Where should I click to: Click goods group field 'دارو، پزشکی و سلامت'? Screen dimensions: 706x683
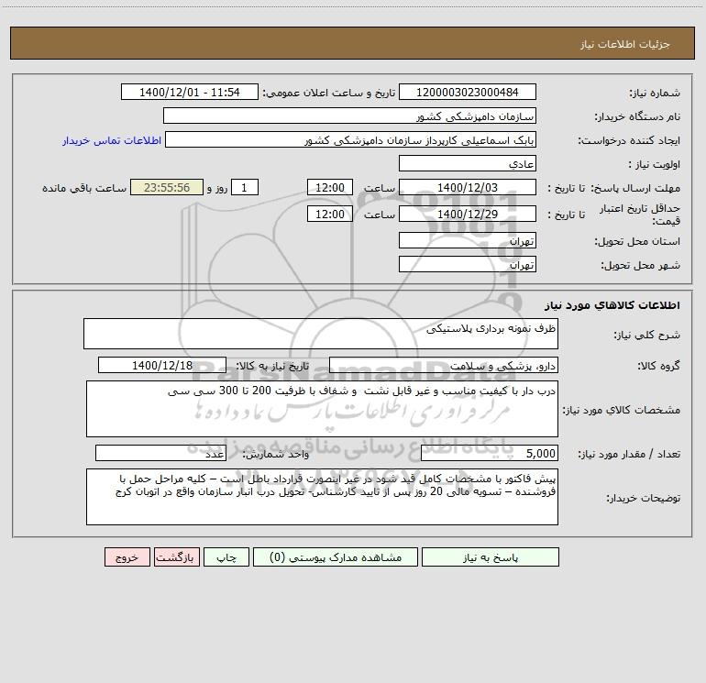[x=444, y=365]
